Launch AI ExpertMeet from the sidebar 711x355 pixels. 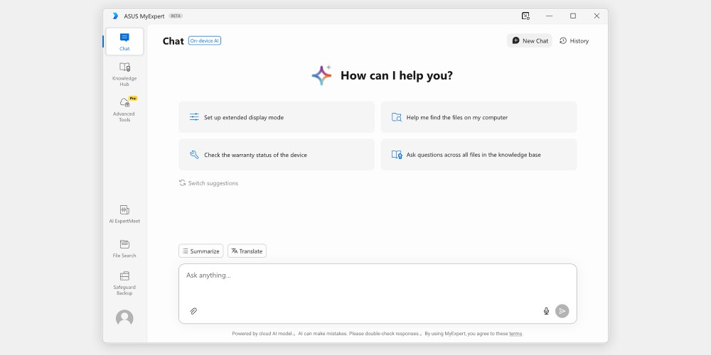click(124, 210)
